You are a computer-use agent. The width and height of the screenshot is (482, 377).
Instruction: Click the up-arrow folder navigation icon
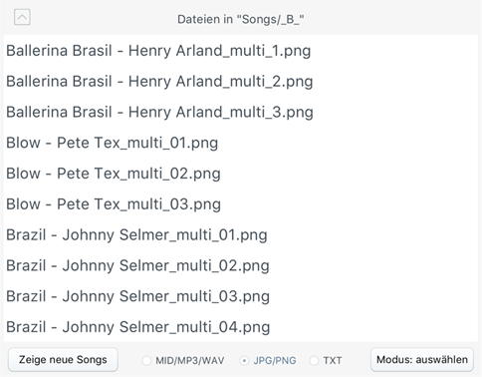click(x=22, y=17)
